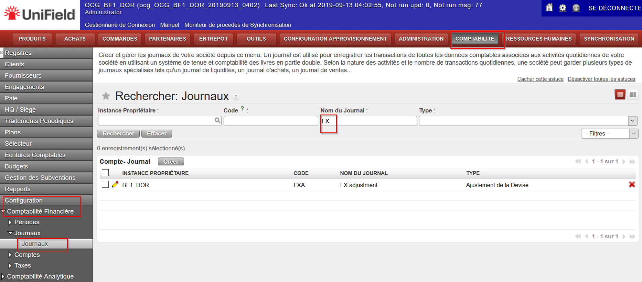Click Cacher cette astuce link
Screen dimensions: 642x282
[x=540, y=79]
